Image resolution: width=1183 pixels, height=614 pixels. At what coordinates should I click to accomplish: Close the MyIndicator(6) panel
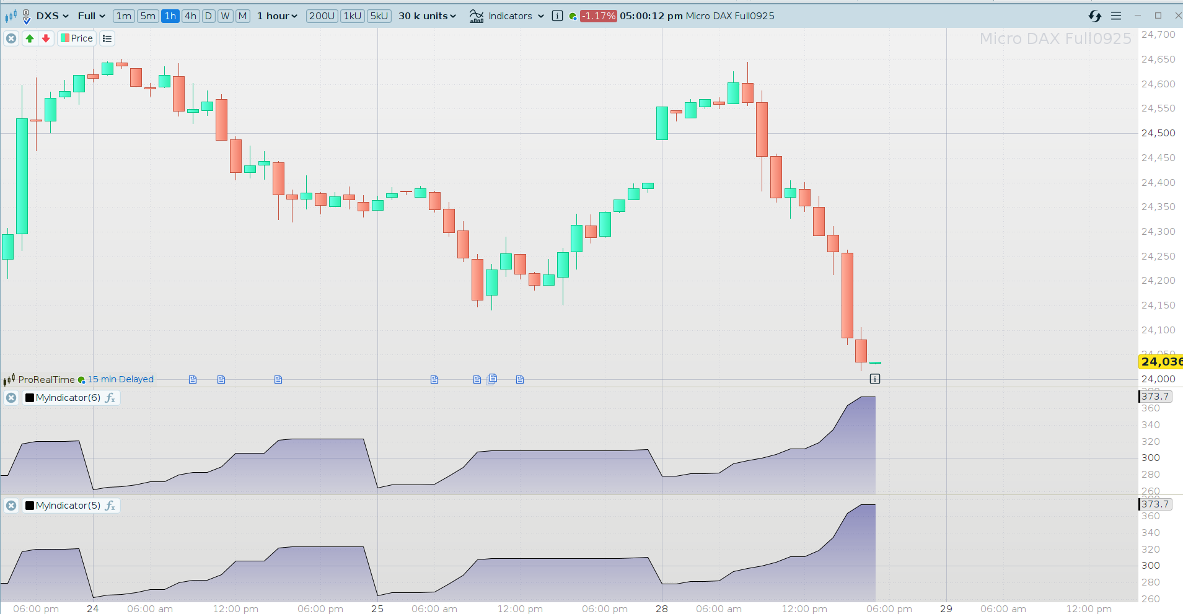click(x=11, y=398)
